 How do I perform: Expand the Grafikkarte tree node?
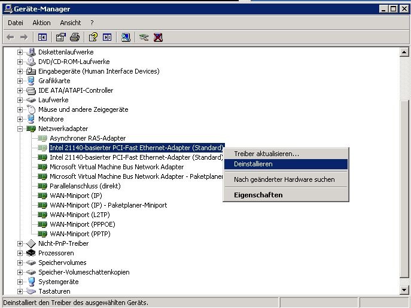pyautogui.click(x=20, y=81)
